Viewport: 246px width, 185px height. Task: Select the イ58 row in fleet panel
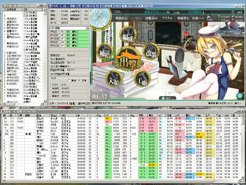(x=69, y=42)
